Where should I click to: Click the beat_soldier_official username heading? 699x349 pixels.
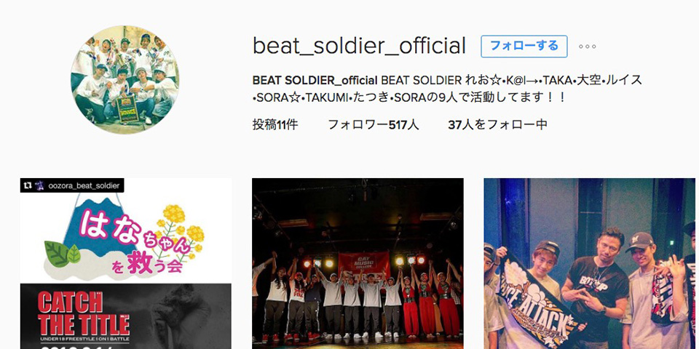(x=359, y=47)
